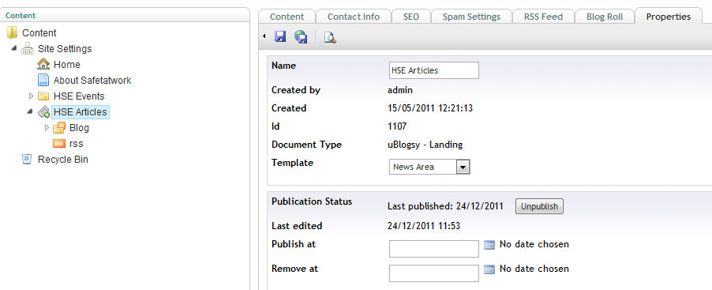This screenshot has height=290, width=712.
Task: Click the Preview magnifier page icon
Action: (330, 37)
